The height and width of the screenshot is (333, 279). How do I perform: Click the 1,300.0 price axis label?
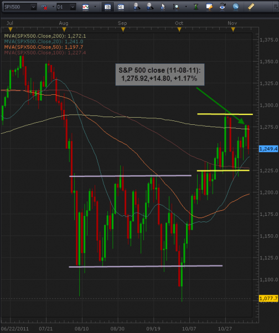(269, 105)
